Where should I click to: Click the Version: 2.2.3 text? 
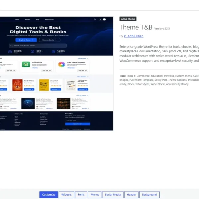click(x=162, y=29)
